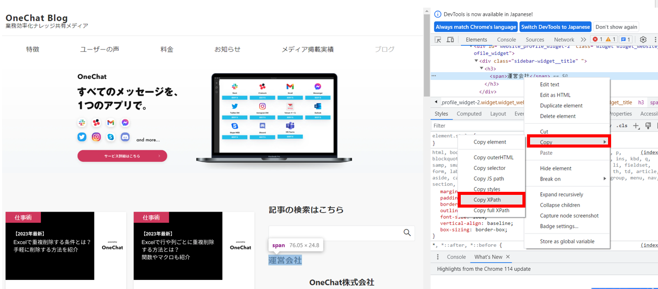Open the Computed tab
The height and width of the screenshot is (289, 658).
469,114
